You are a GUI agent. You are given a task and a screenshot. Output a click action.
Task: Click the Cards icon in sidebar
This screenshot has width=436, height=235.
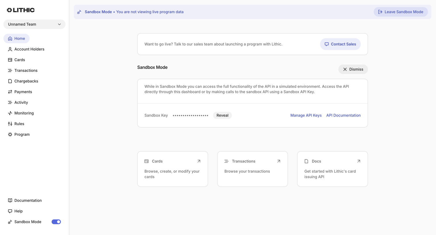click(x=10, y=60)
